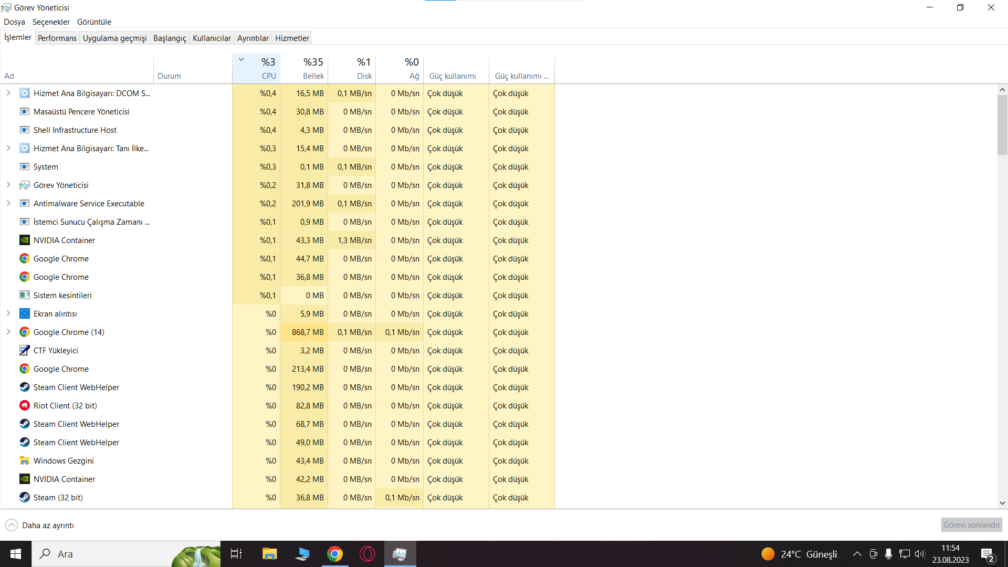Expand the Görev Yöneticisi process group

pos(8,185)
